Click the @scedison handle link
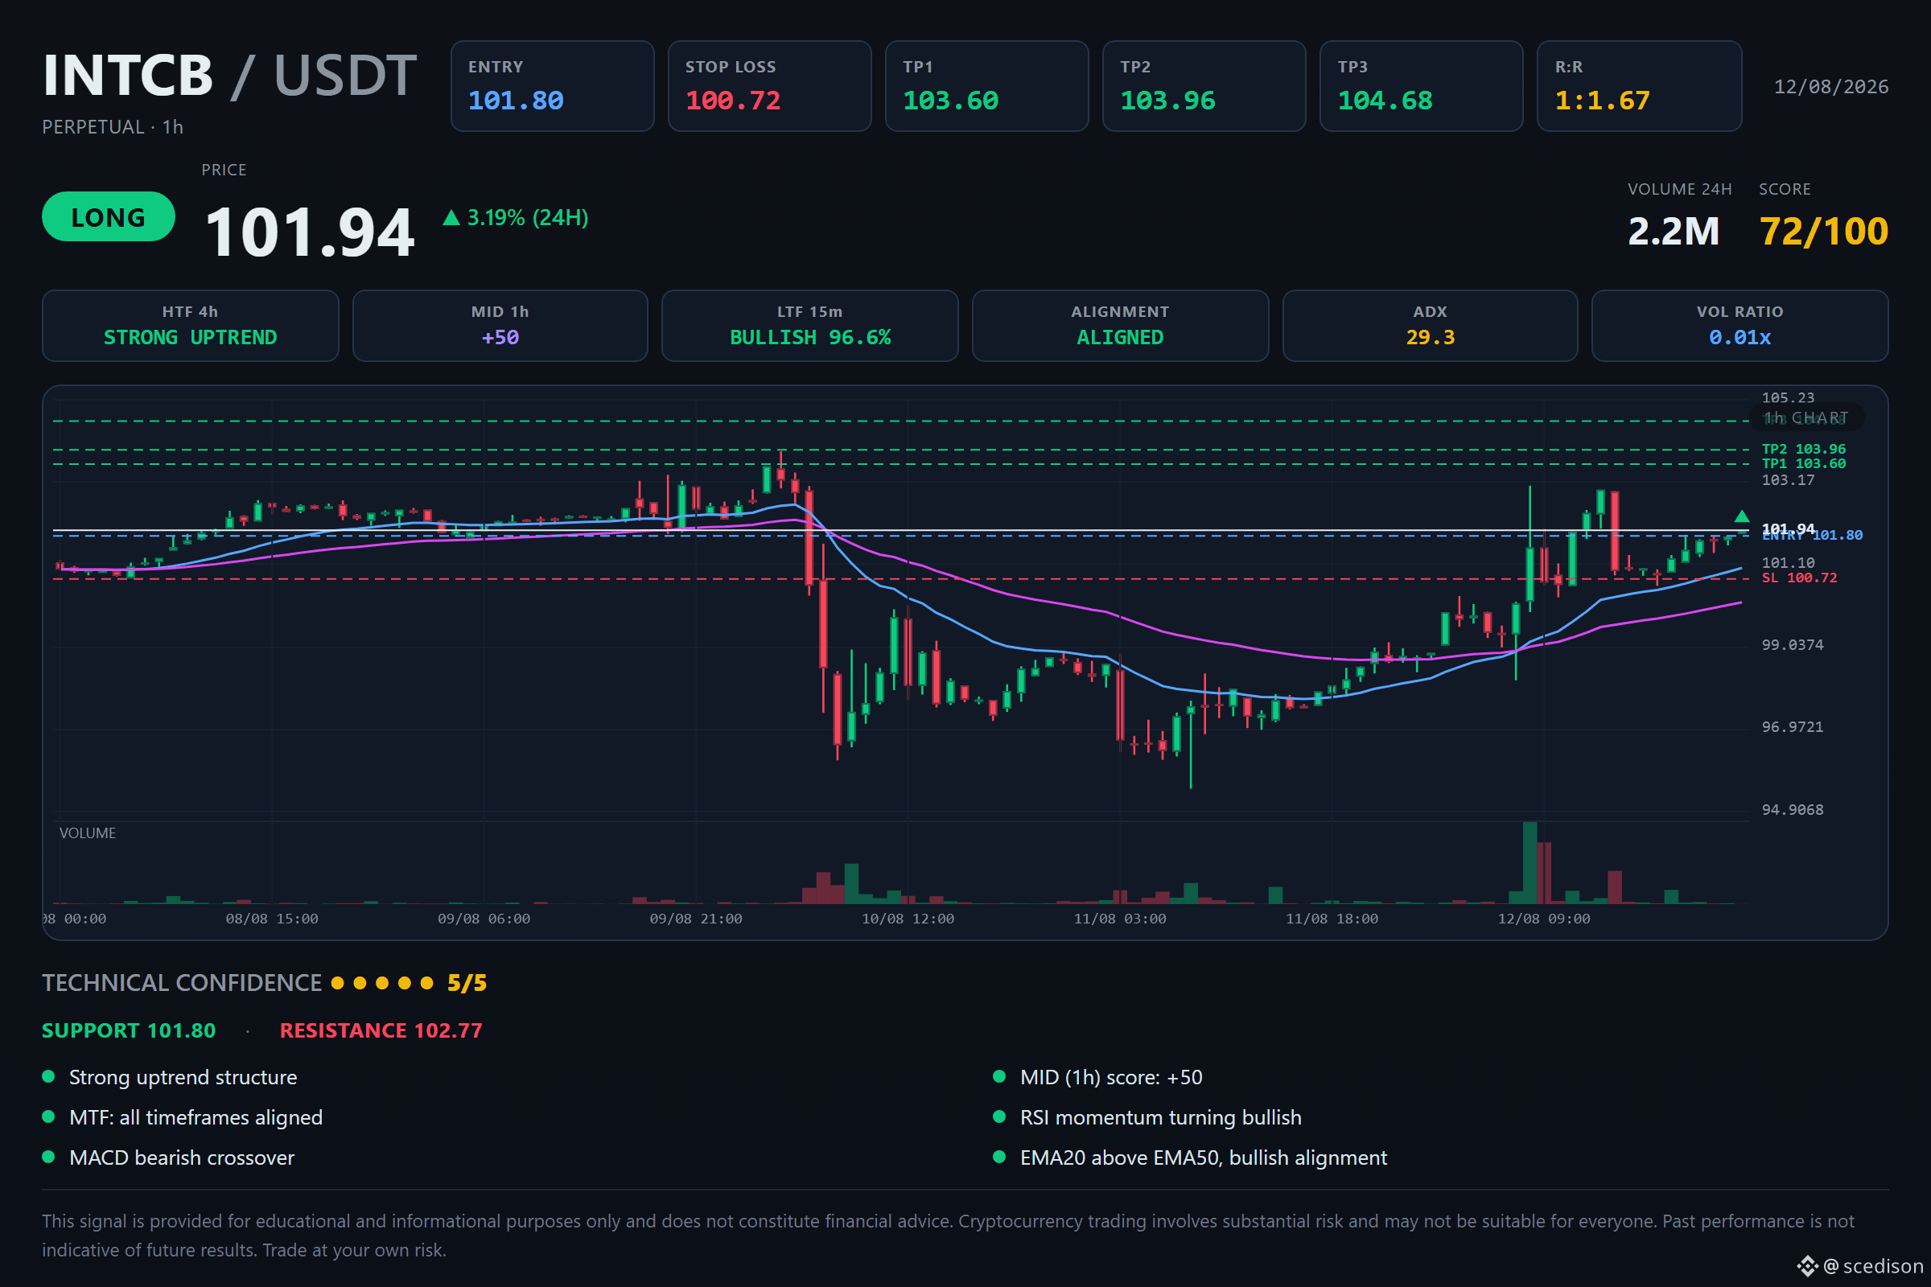The image size is (1931, 1287). (1874, 1266)
